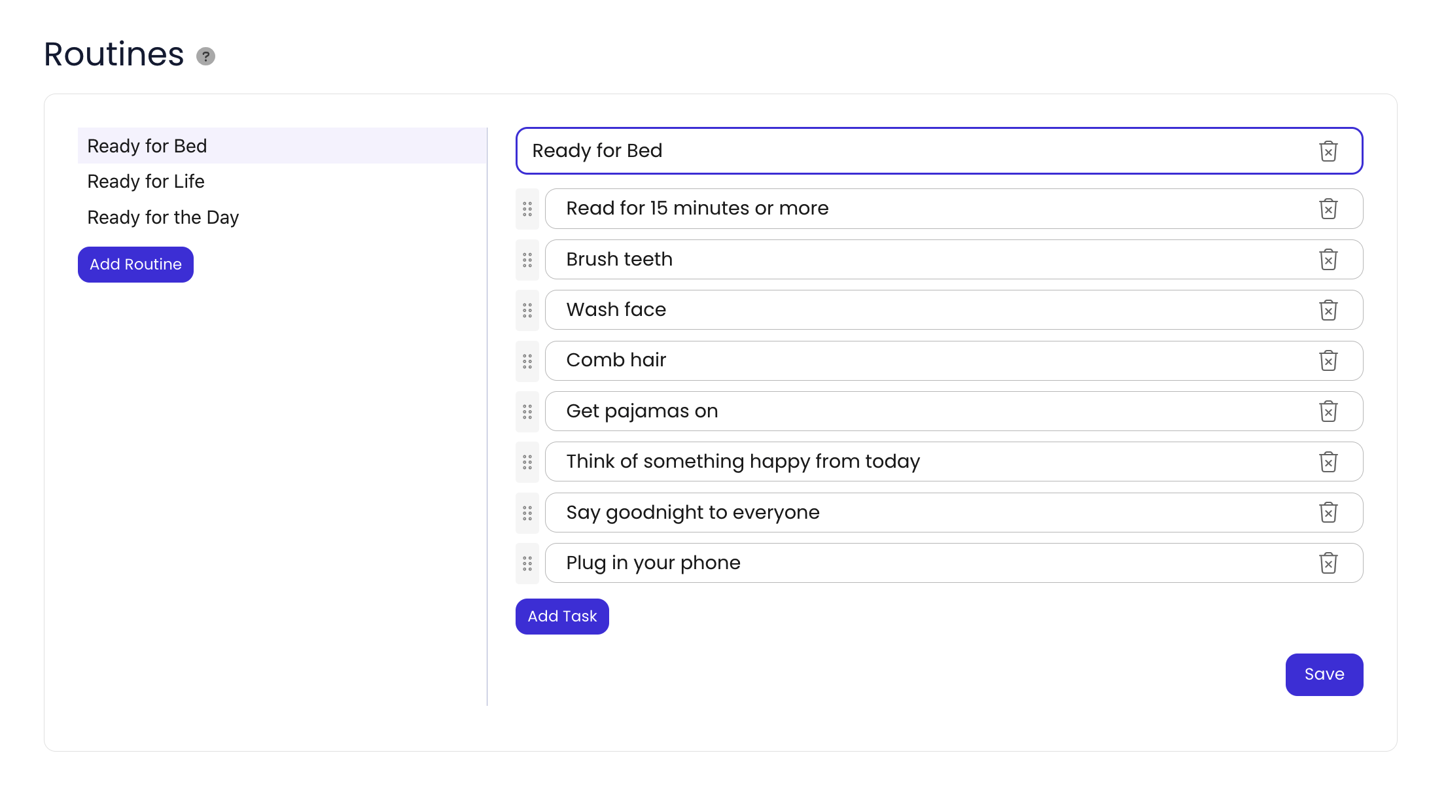Open the Ready for the Day routine
Screen dimensions: 1429x785
pos(163,217)
